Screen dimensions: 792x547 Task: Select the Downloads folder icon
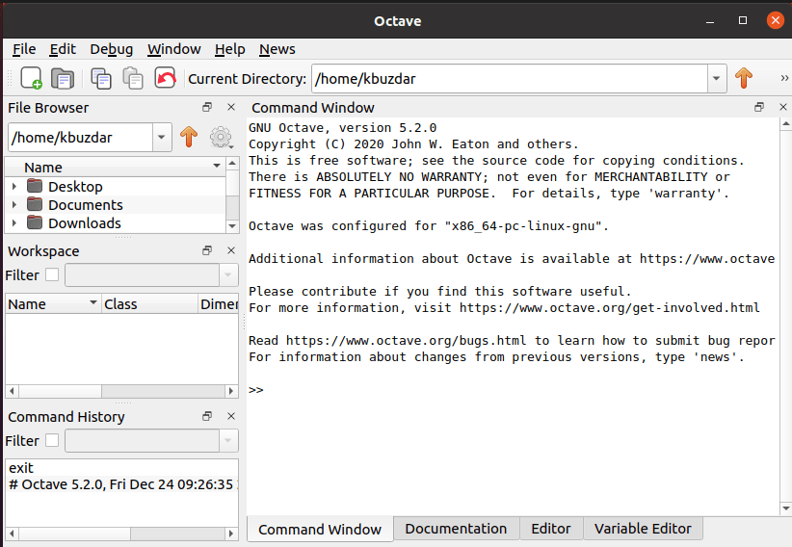point(35,222)
